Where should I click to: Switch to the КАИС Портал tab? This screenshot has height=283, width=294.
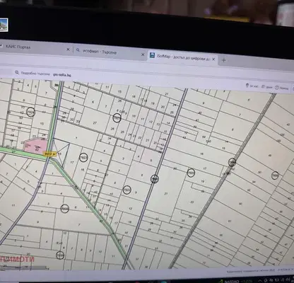pyautogui.click(x=18, y=47)
